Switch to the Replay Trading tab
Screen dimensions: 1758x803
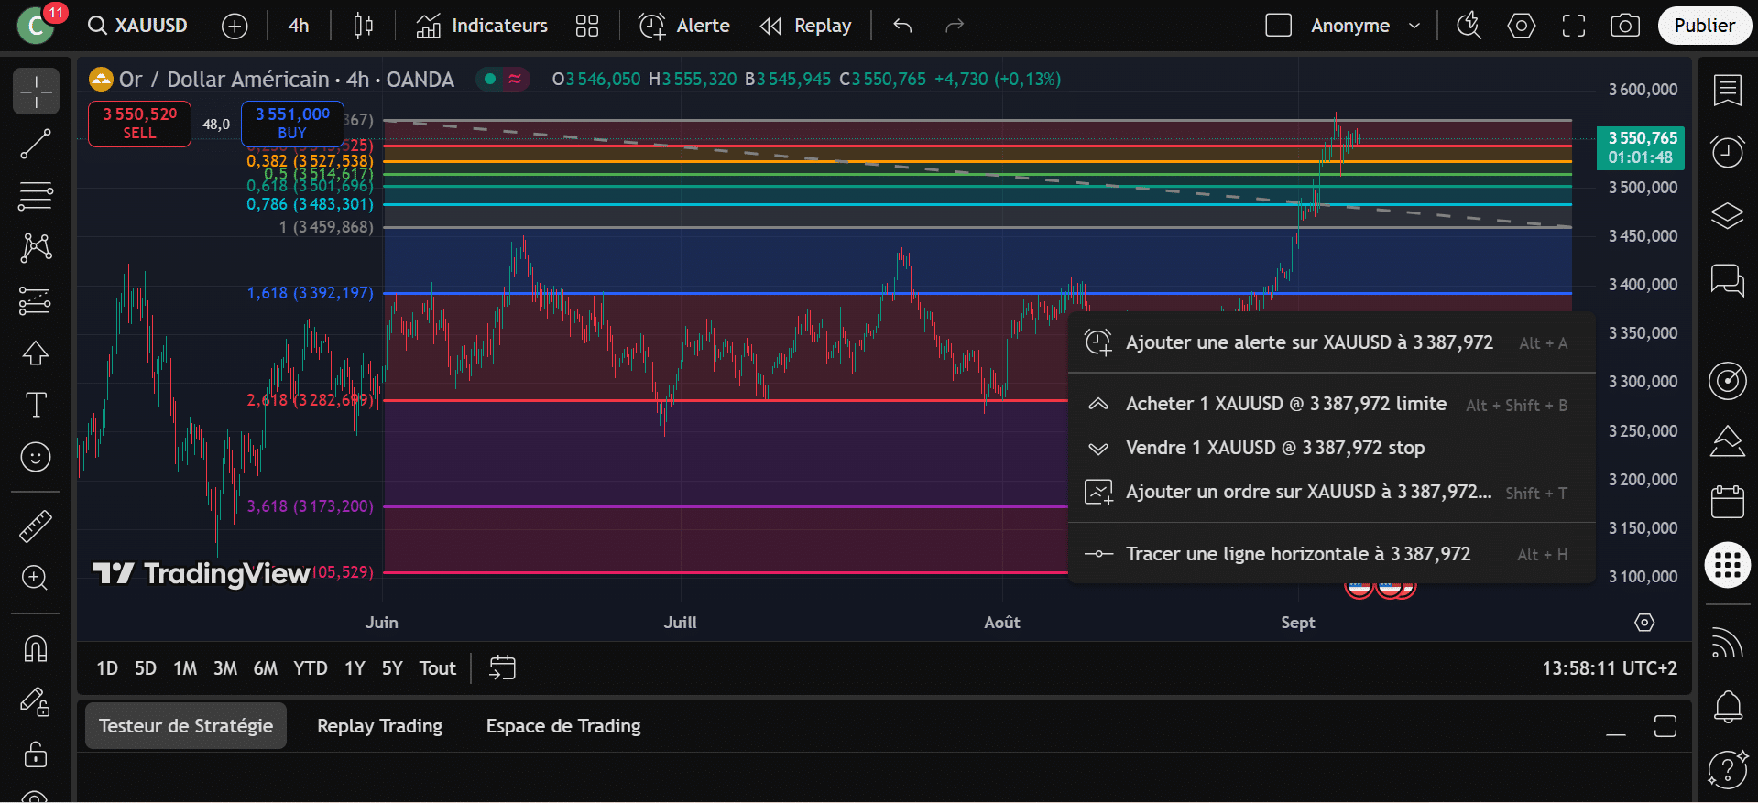pyautogui.click(x=379, y=726)
